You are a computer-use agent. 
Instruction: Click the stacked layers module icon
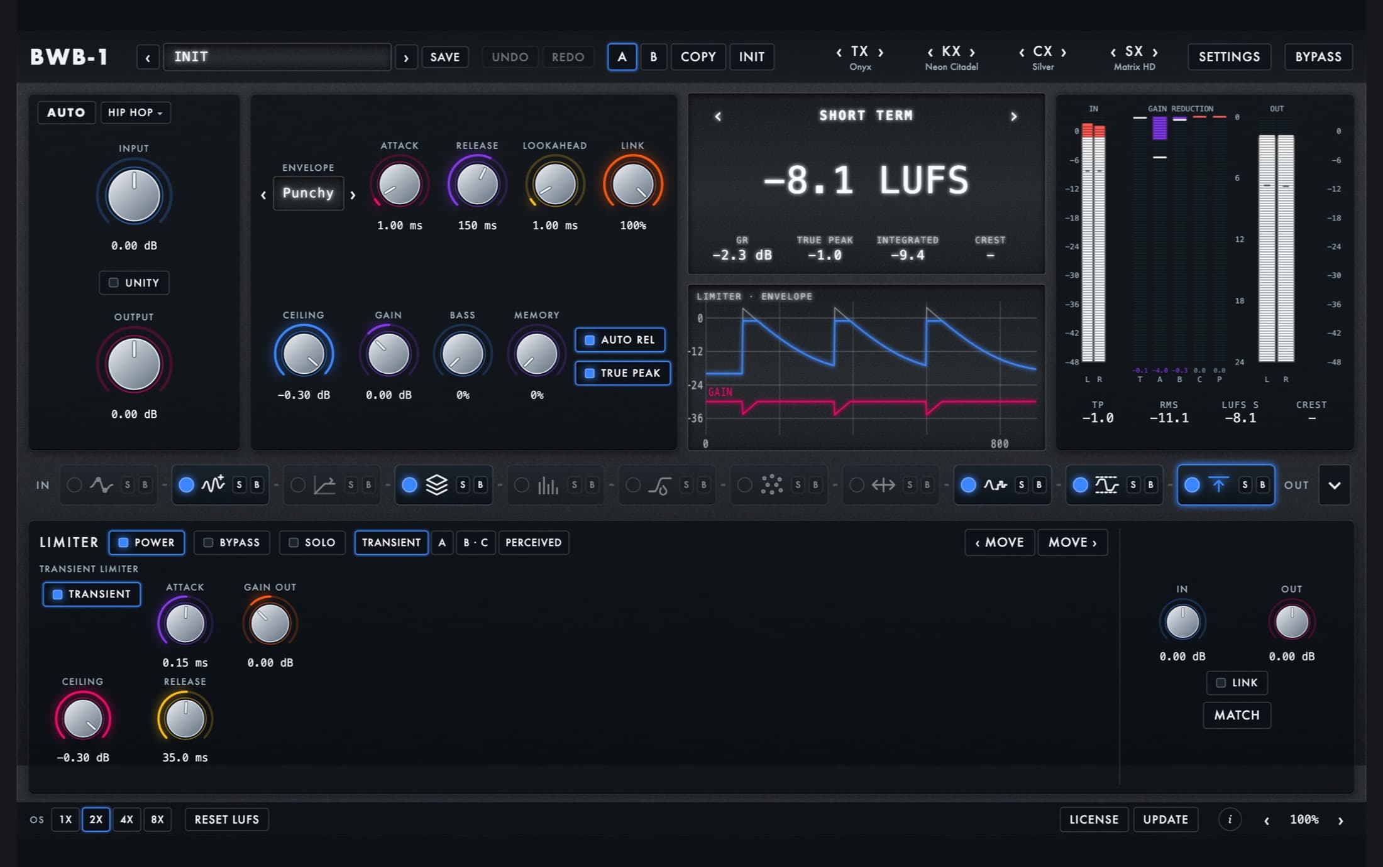click(436, 485)
